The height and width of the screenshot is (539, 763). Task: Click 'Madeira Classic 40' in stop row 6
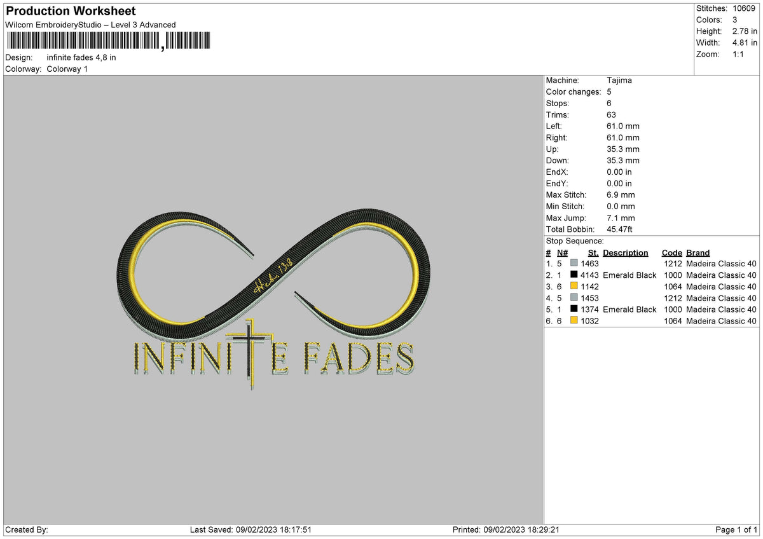722,321
